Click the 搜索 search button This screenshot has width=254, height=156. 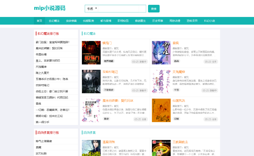tap(154, 8)
